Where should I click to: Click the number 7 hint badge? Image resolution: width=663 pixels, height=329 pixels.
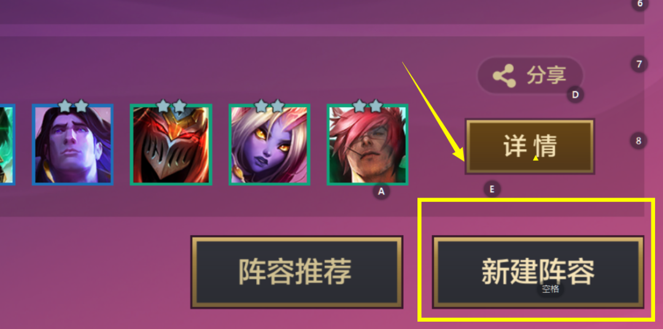639,64
